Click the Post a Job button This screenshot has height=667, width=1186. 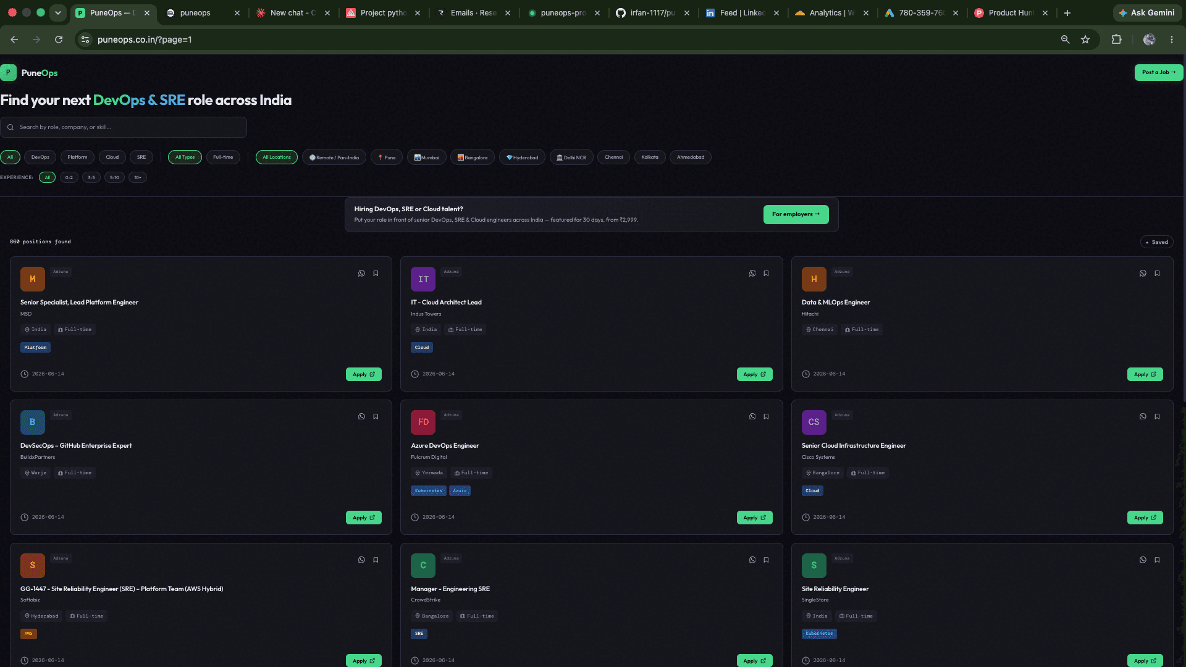pyautogui.click(x=1159, y=73)
